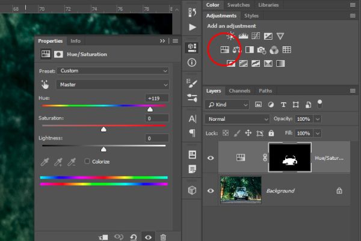Toggle lock position

coord(248,133)
